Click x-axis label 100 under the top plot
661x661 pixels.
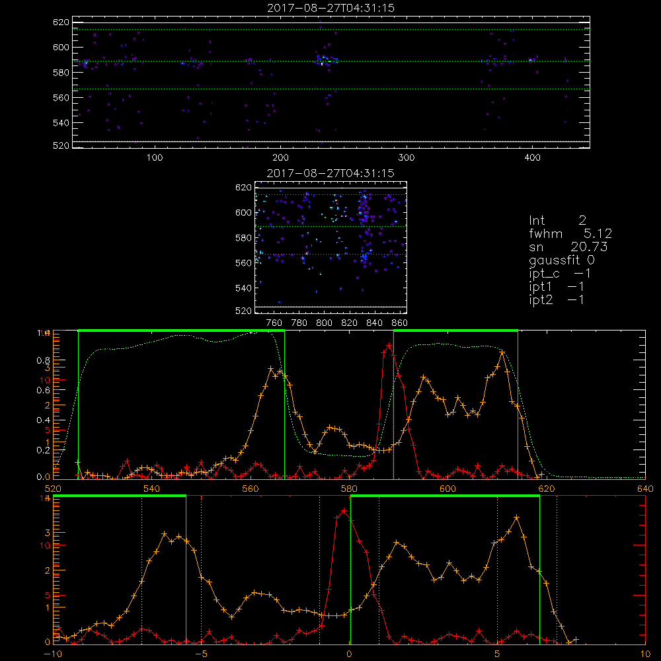[x=155, y=158]
